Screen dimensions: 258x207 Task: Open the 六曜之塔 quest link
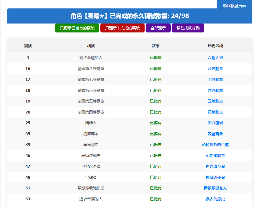(x=215, y=58)
